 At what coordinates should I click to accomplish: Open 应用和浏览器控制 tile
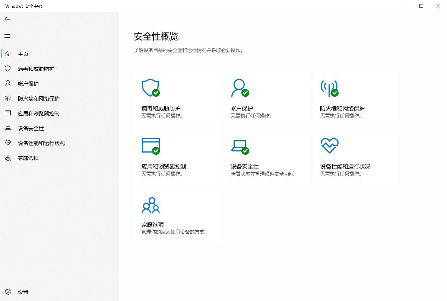tap(177, 156)
